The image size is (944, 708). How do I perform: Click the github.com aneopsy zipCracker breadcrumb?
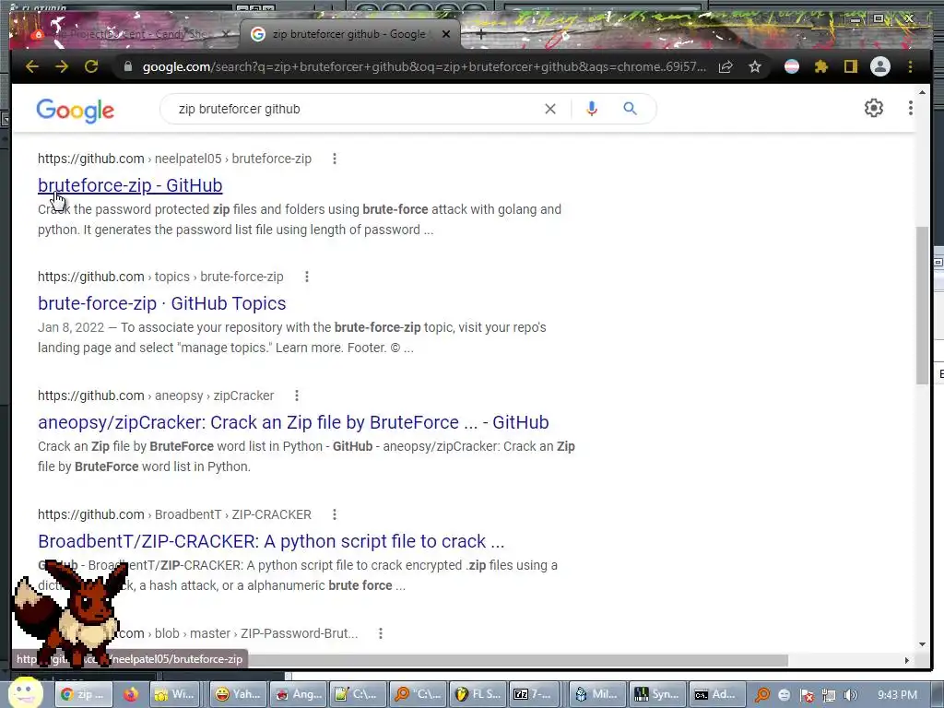[x=156, y=395]
